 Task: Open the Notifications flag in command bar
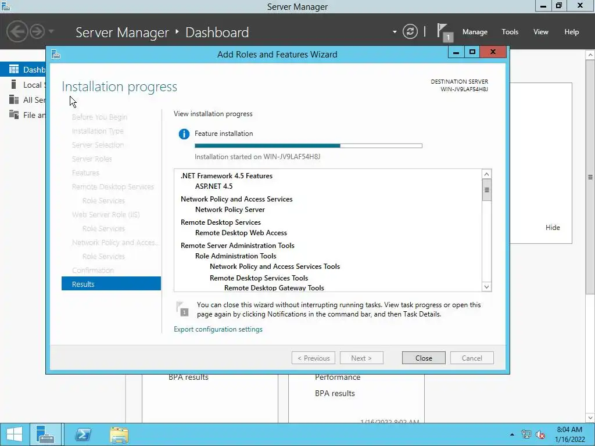coord(443,32)
